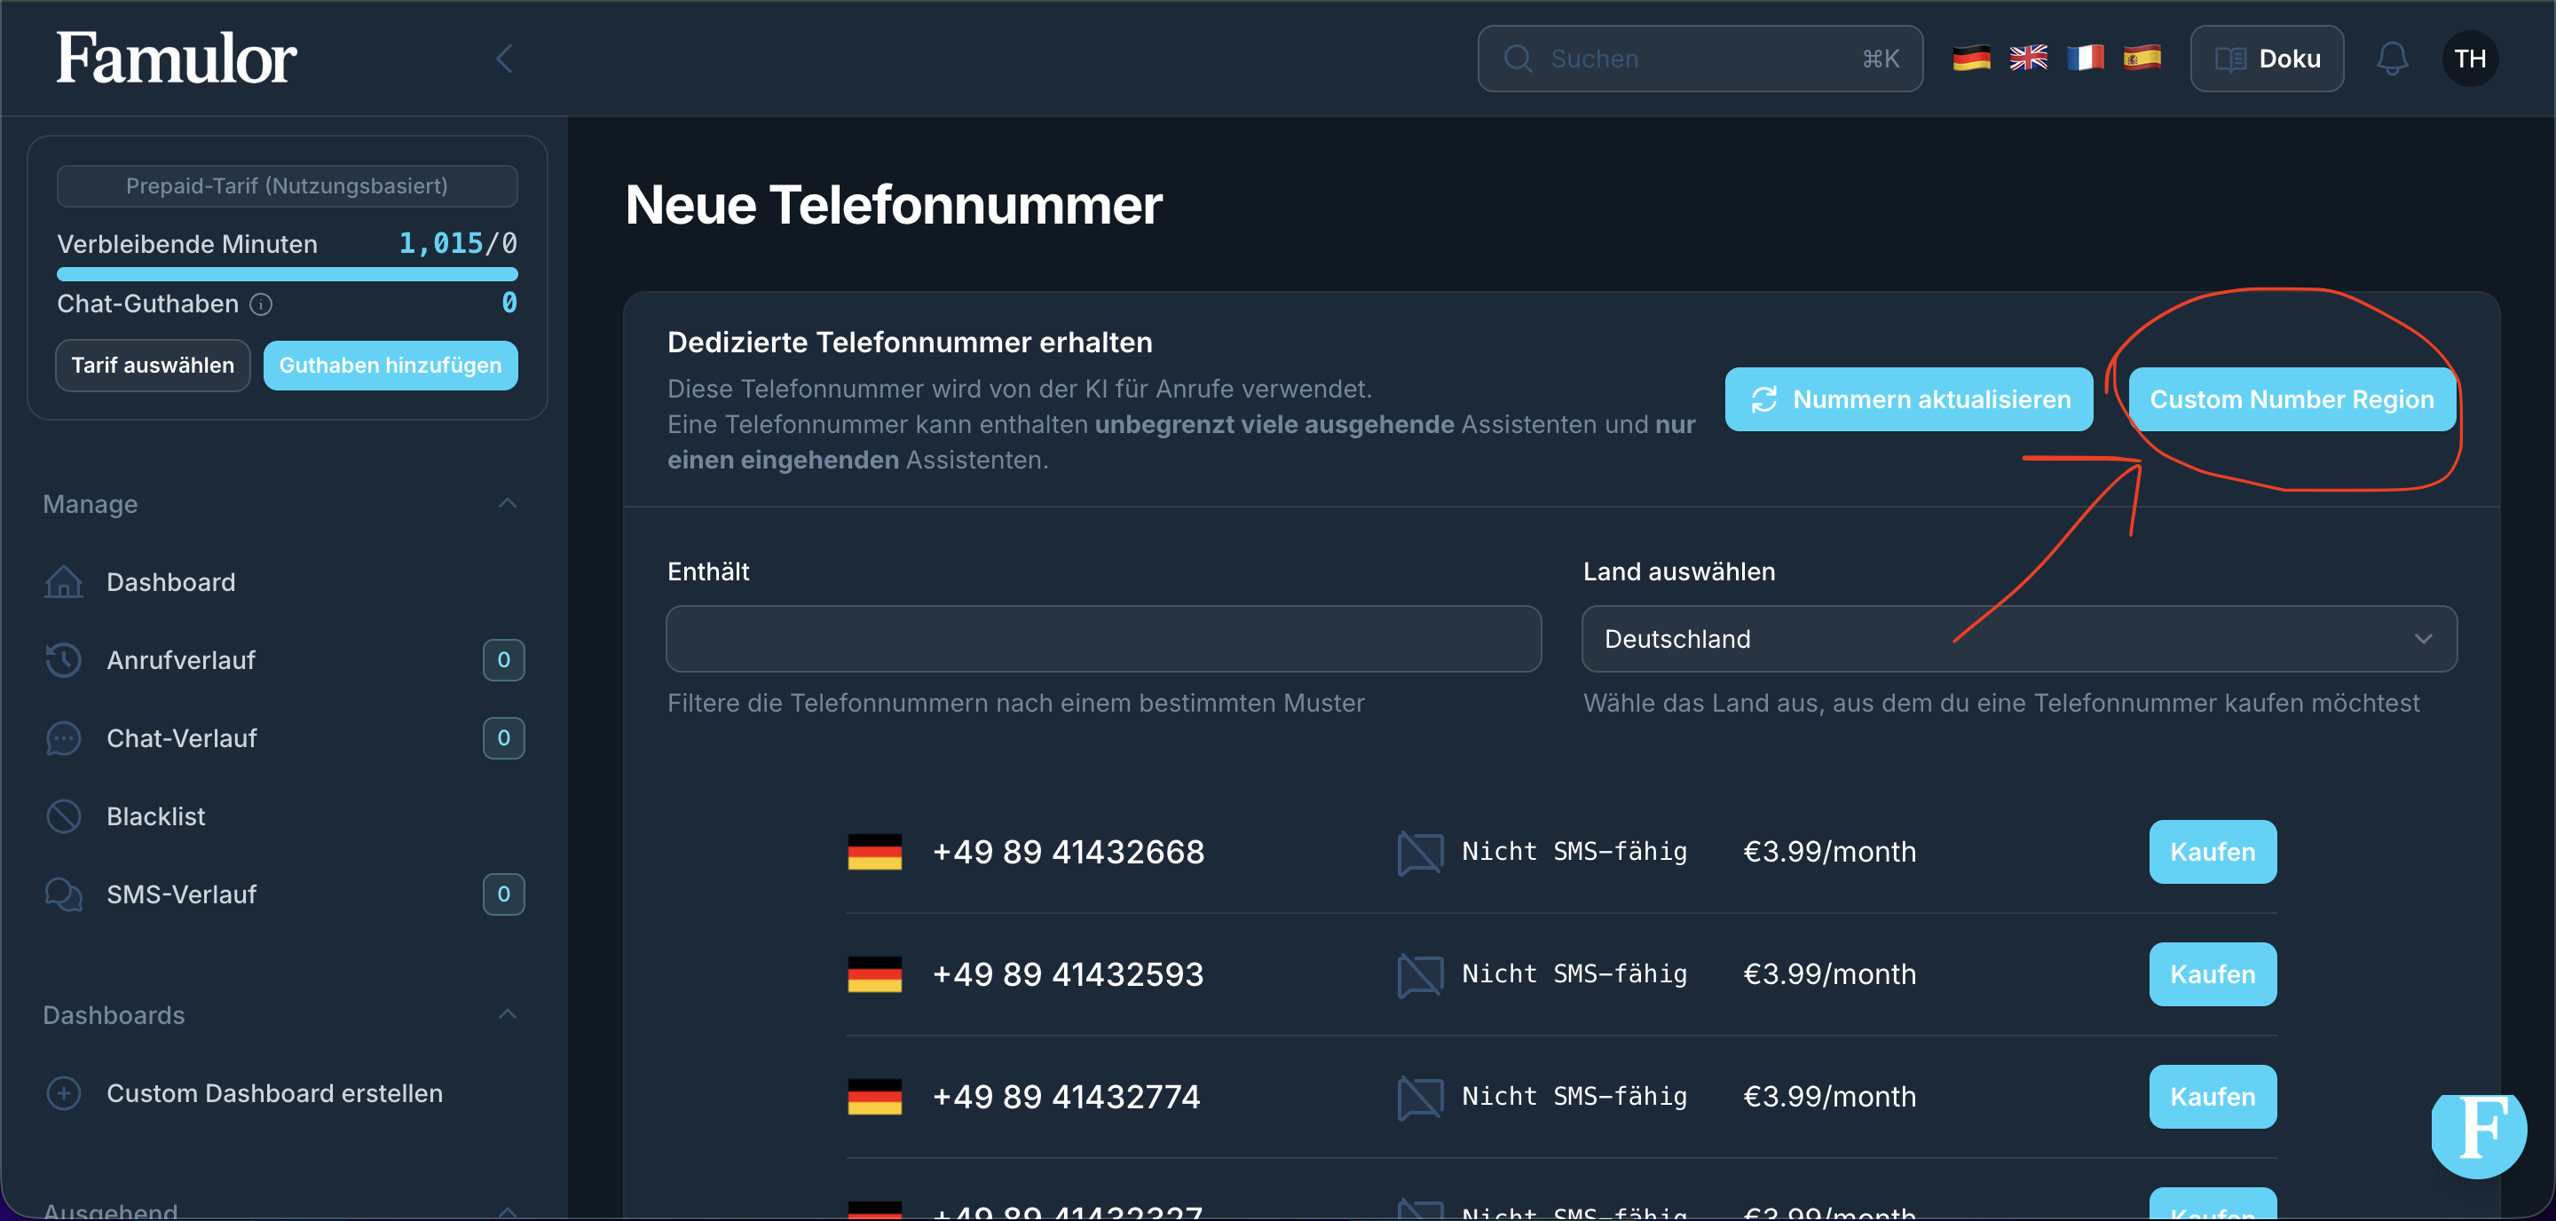Switch language to French flag
The width and height of the screenshot is (2556, 1221).
click(x=2085, y=59)
